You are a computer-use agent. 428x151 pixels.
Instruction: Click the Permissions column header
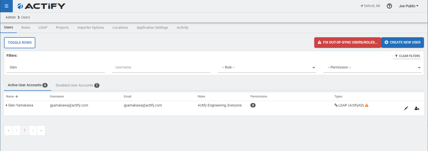tap(259, 96)
